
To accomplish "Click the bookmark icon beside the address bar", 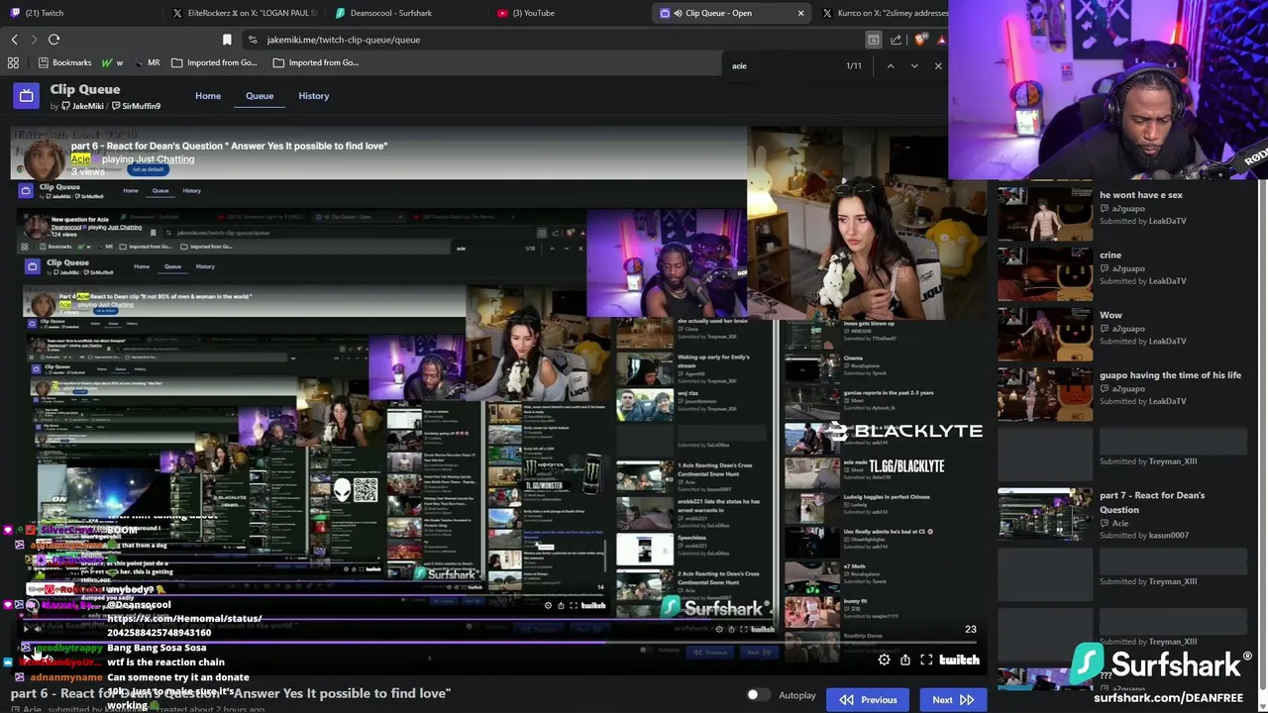I will (227, 40).
